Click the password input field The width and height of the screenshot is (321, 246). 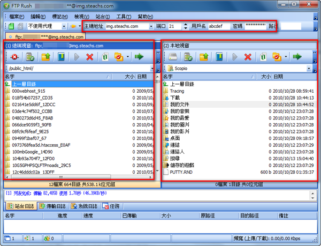(256, 26)
